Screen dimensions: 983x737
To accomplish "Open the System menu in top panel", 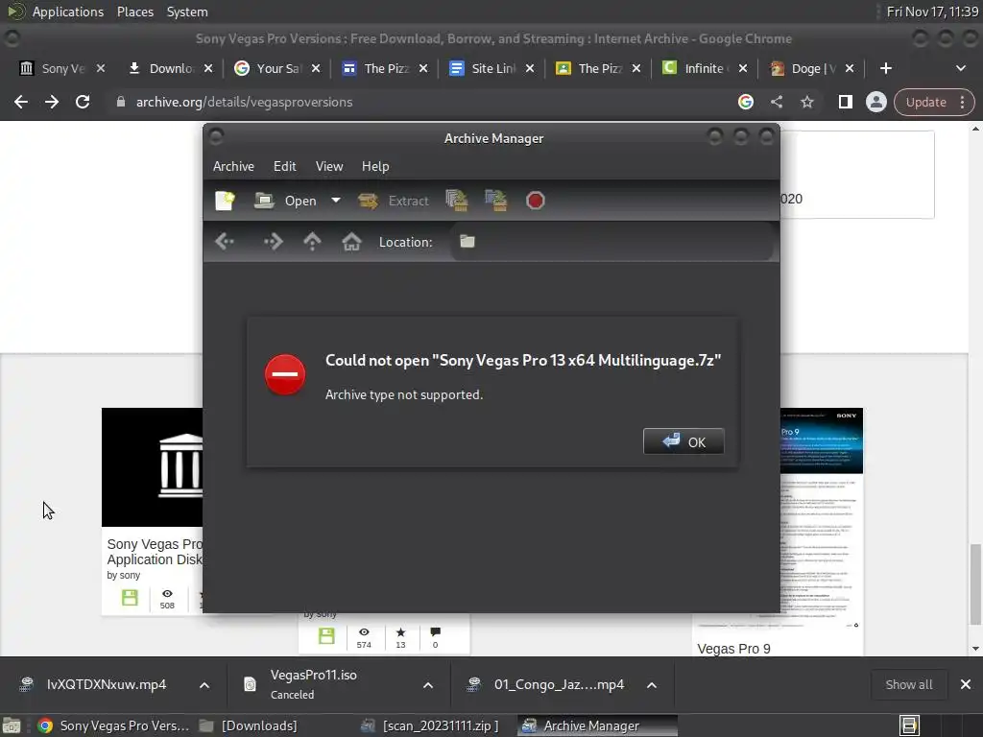I will 187,12.
